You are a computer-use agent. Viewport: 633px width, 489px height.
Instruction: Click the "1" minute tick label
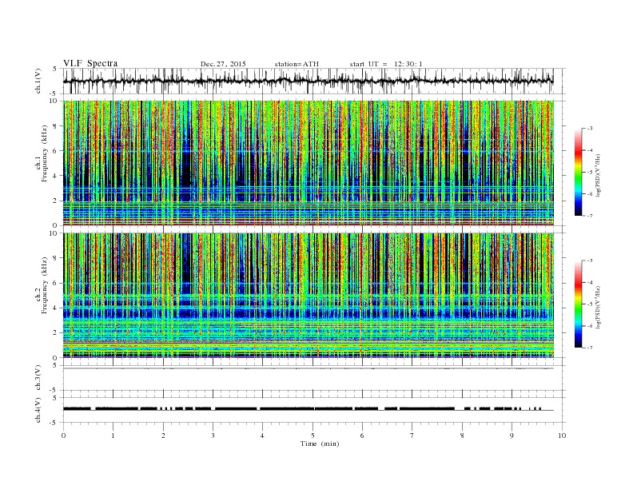[x=113, y=435]
